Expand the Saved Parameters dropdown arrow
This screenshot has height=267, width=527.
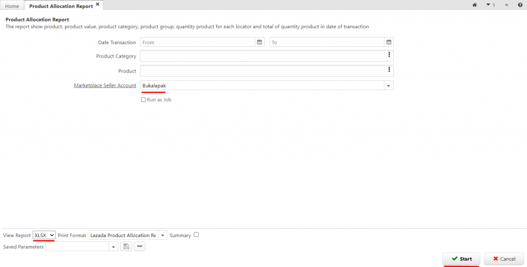tap(114, 247)
